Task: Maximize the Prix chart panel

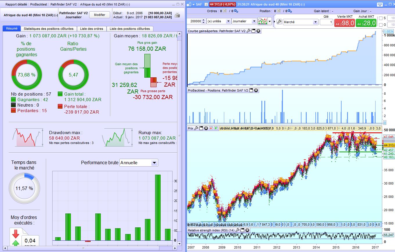Action: [201, 128]
